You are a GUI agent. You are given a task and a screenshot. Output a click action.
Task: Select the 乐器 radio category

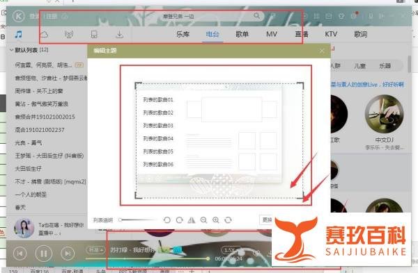pyautogui.click(x=385, y=66)
